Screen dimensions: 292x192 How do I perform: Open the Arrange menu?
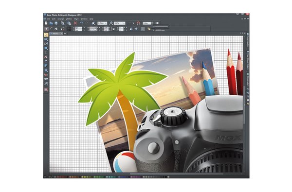tap(61, 19)
